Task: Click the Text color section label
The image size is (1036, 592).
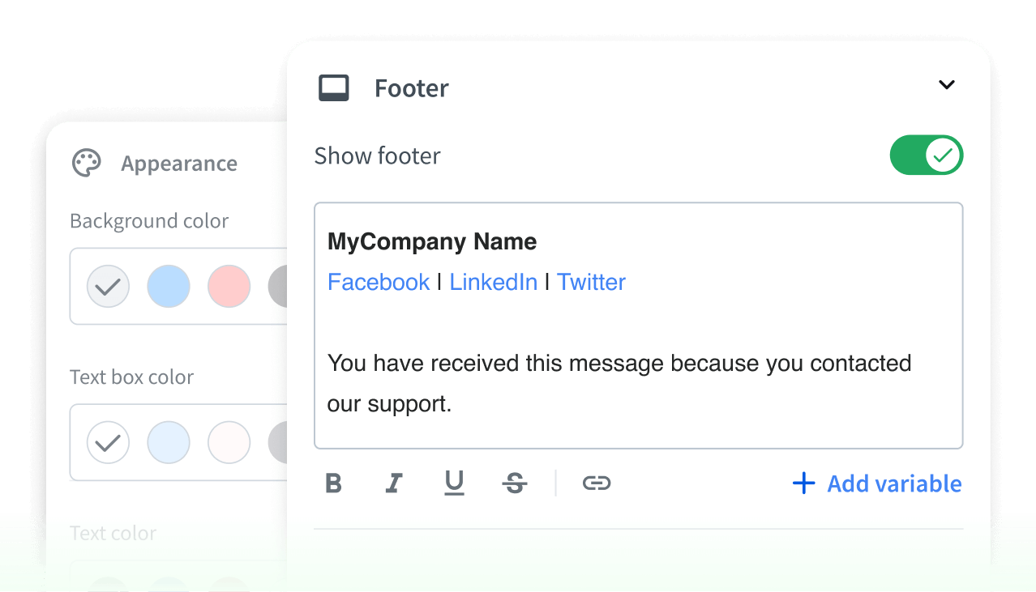Action: click(113, 533)
